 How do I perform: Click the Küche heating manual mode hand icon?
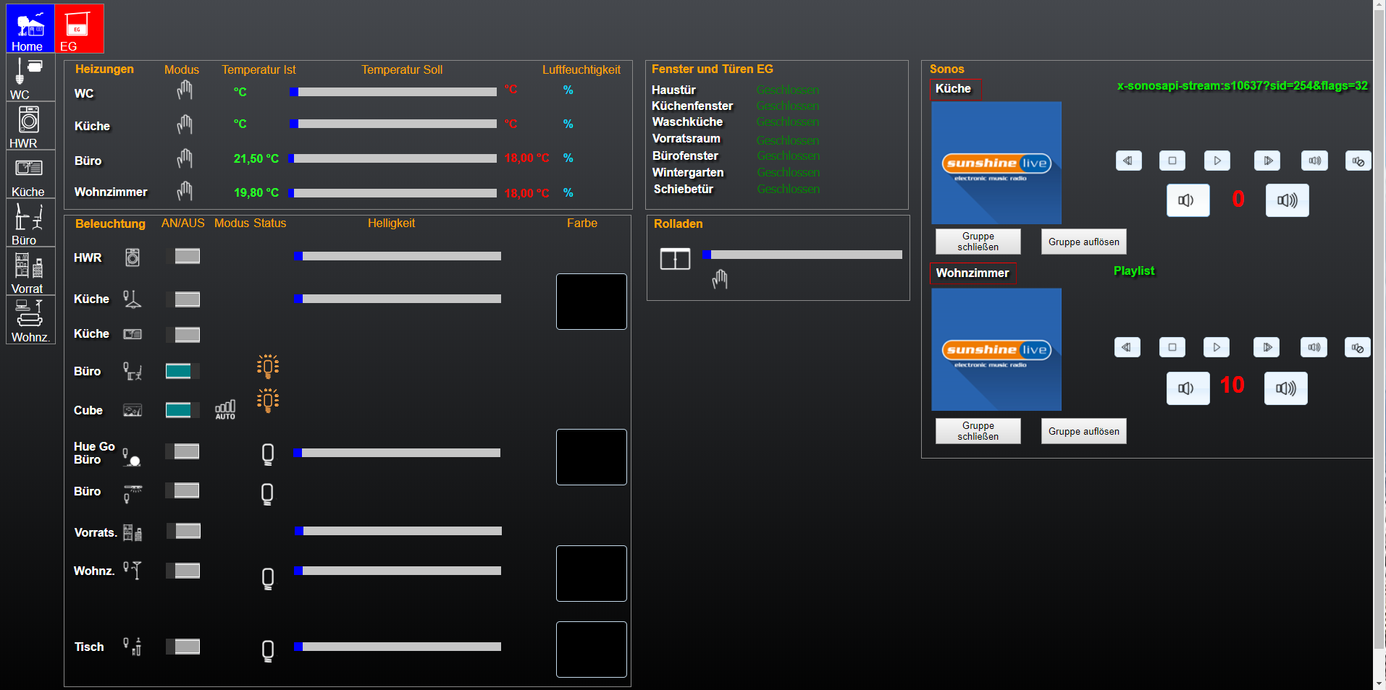[185, 124]
